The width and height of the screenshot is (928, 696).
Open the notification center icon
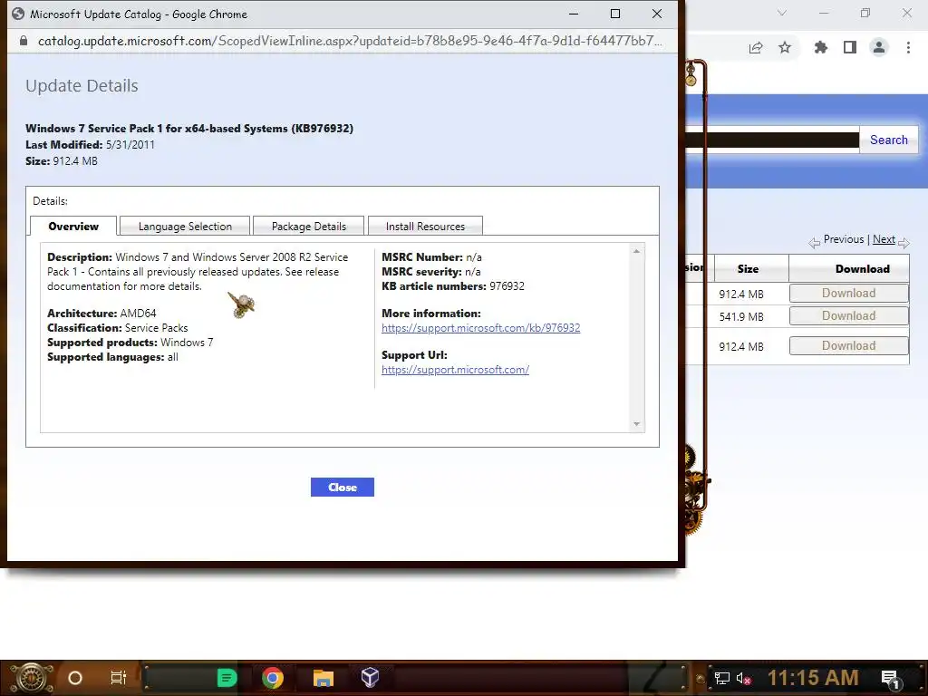pyautogui.click(x=891, y=679)
